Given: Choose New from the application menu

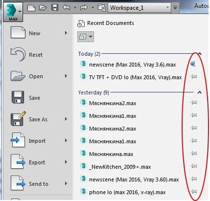Looking at the screenshot, I should tap(39, 33).
